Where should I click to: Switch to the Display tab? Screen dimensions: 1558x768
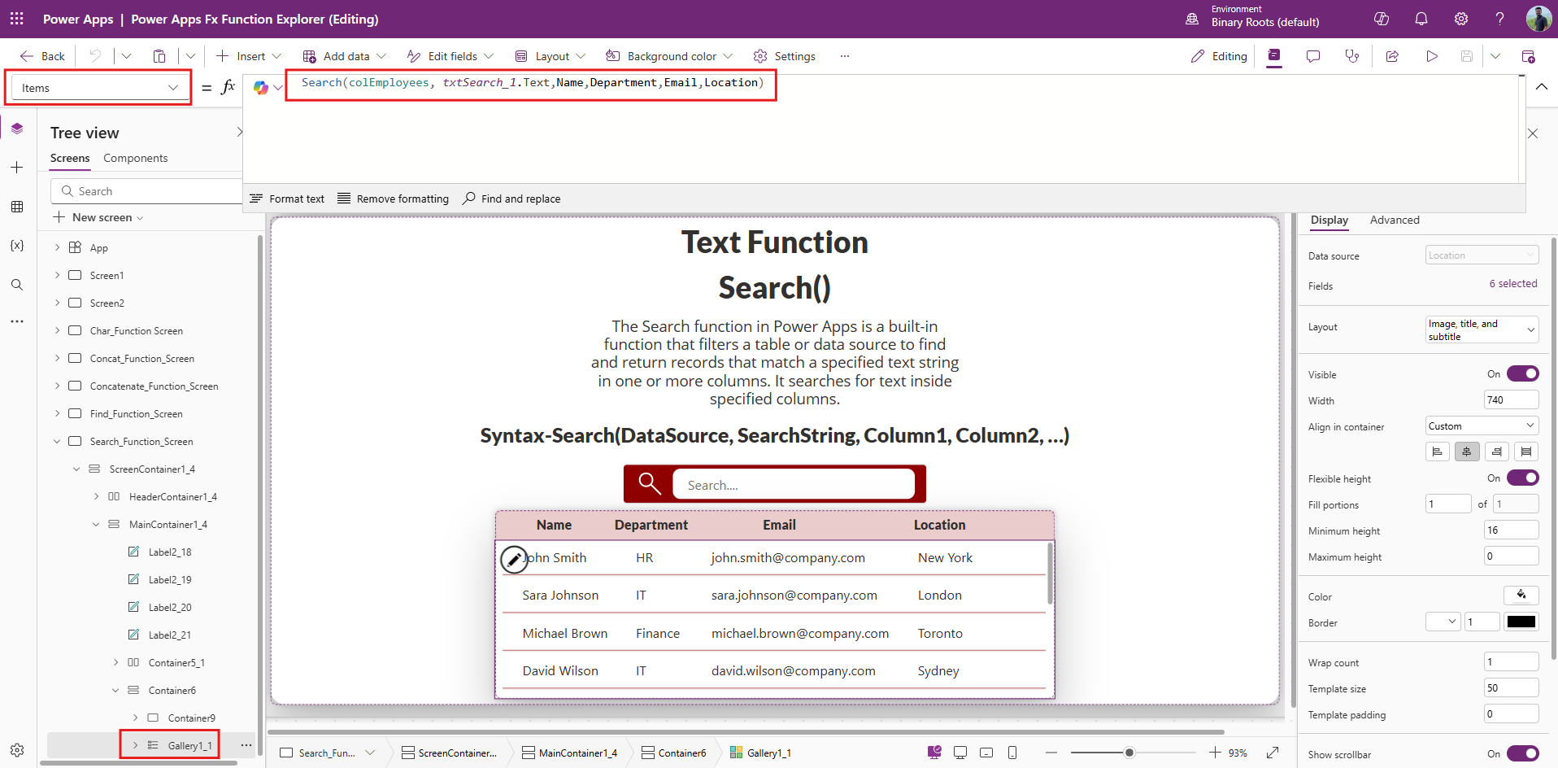point(1329,220)
